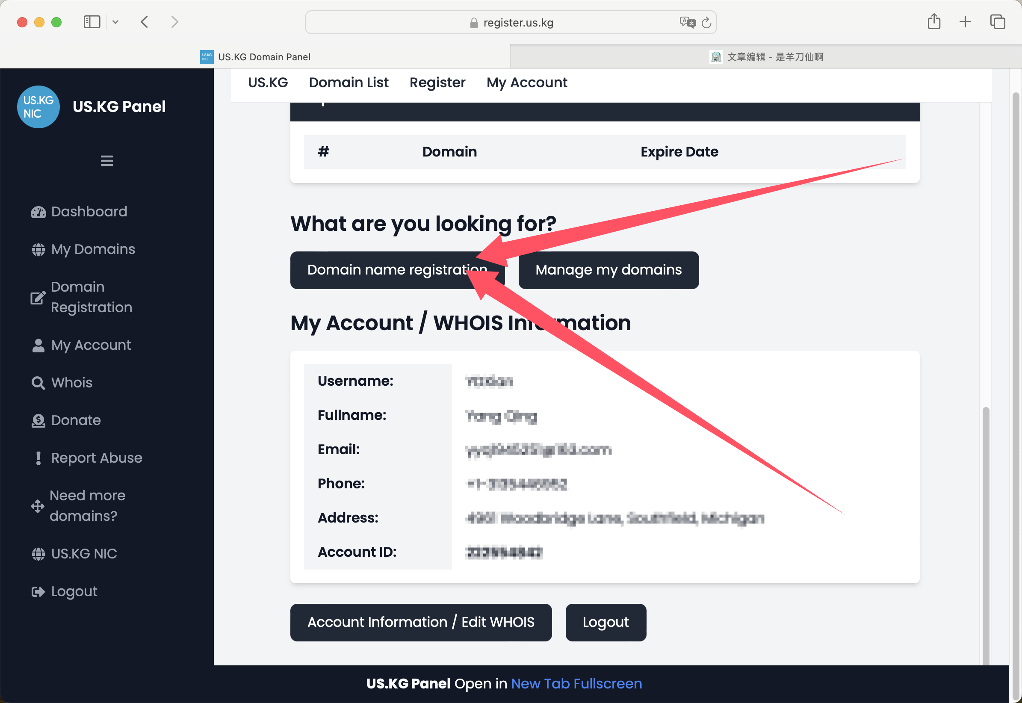Click the Phone: label
Viewport: 1022px width, 703px height.
[x=341, y=484]
